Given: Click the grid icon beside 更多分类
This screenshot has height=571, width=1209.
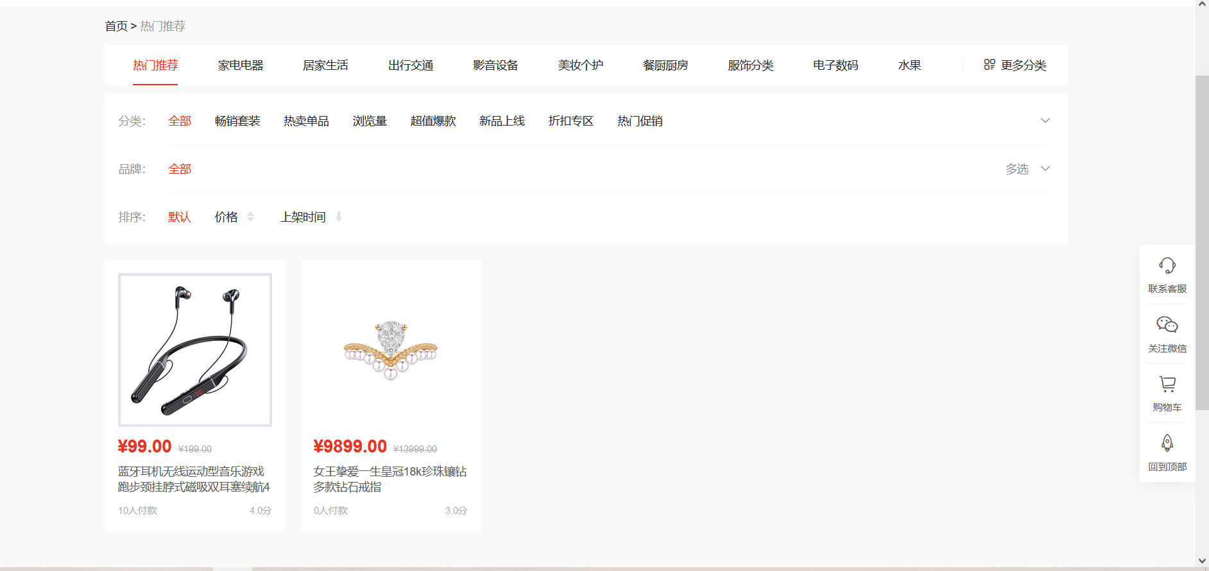Looking at the screenshot, I should (989, 65).
